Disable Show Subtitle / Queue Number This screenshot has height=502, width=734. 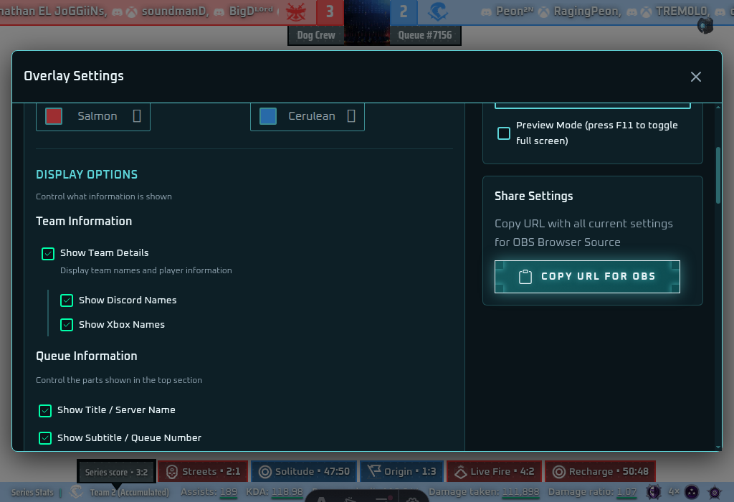[x=45, y=437]
